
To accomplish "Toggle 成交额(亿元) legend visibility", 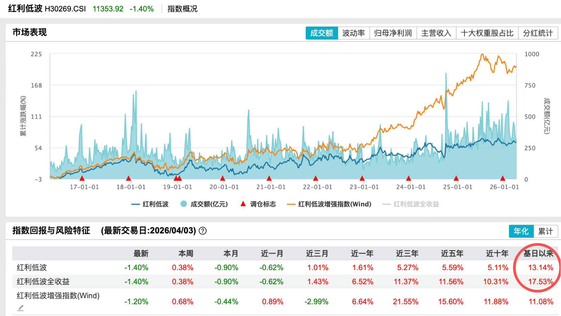I will 204,204.
